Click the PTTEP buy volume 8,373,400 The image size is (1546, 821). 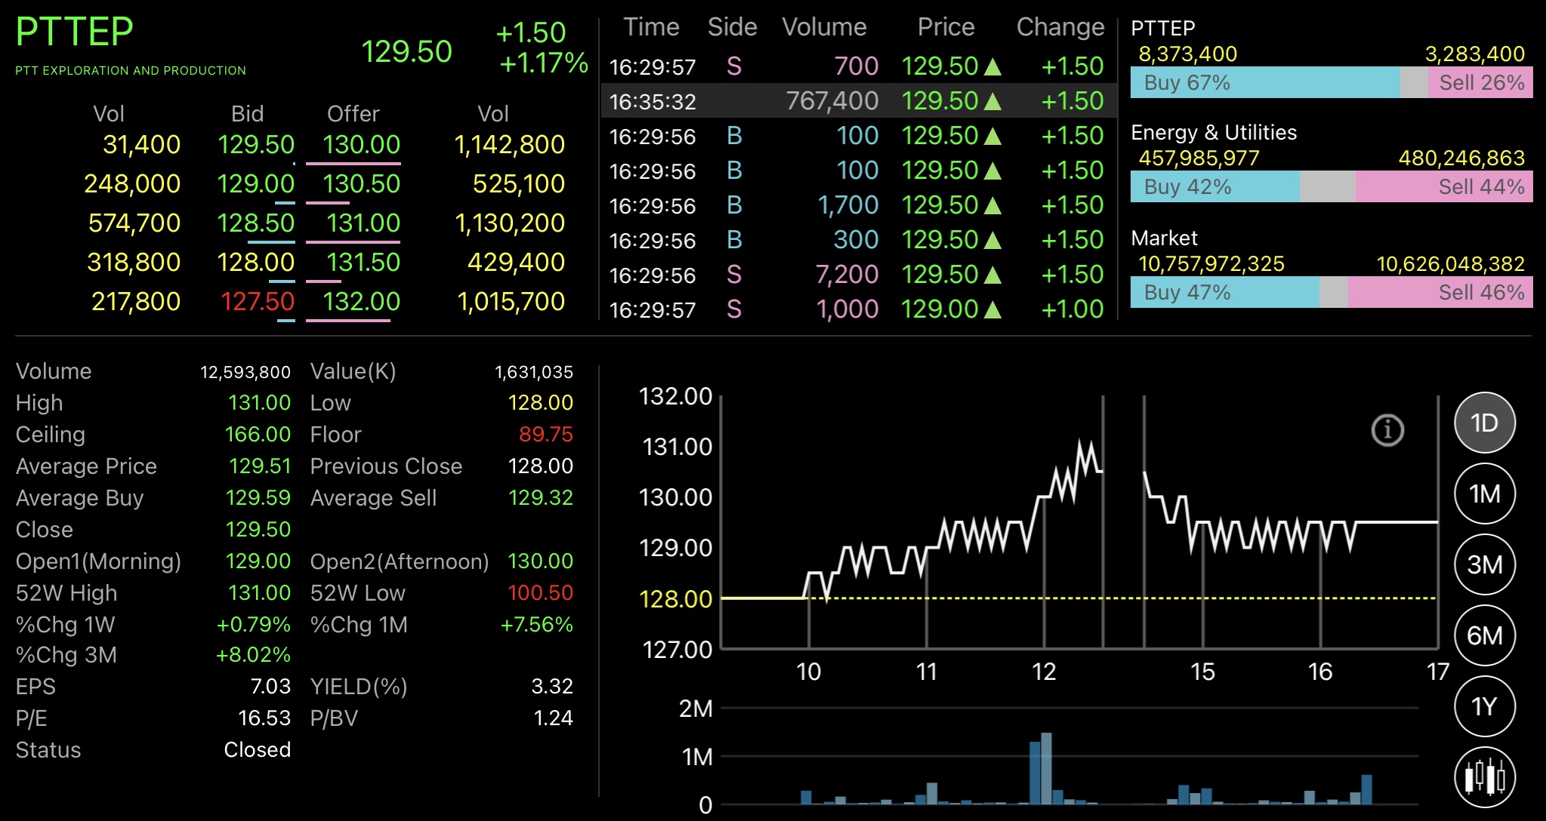click(x=1187, y=54)
